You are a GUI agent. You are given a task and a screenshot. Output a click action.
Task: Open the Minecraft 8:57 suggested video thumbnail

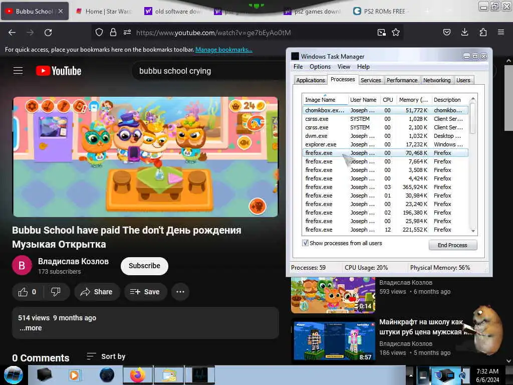coord(333,340)
